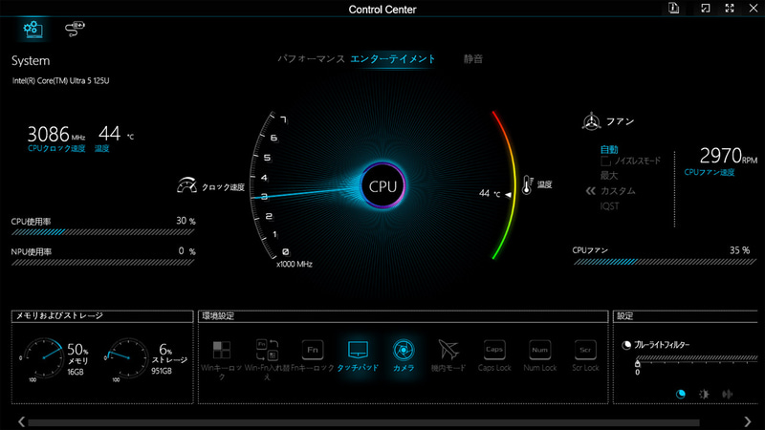Toggle the Scr Lock icon
Screen dimensions: 765x430
pos(585,350)
